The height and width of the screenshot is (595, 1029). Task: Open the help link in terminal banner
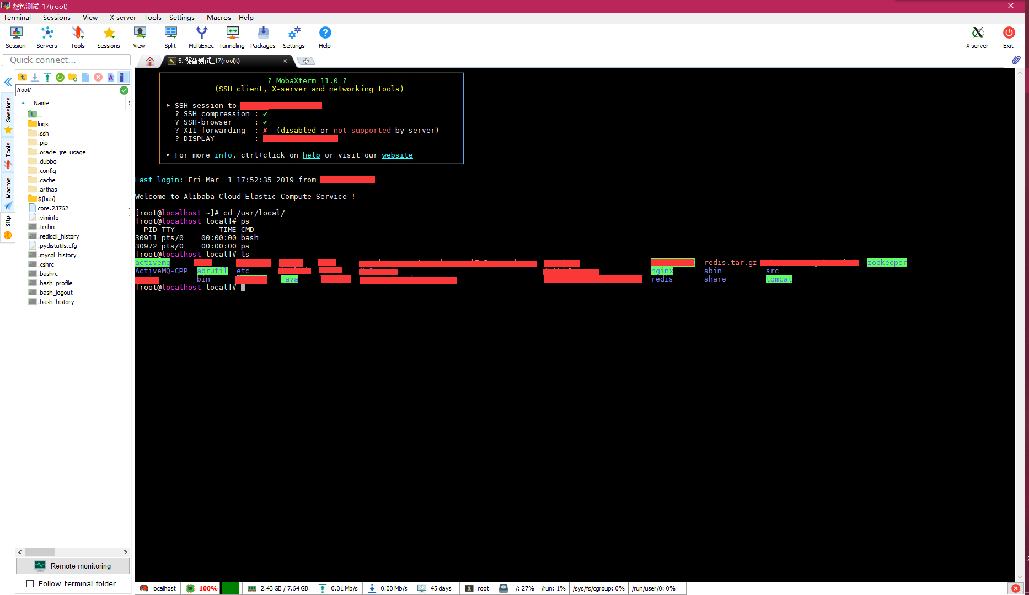point(311,155)
